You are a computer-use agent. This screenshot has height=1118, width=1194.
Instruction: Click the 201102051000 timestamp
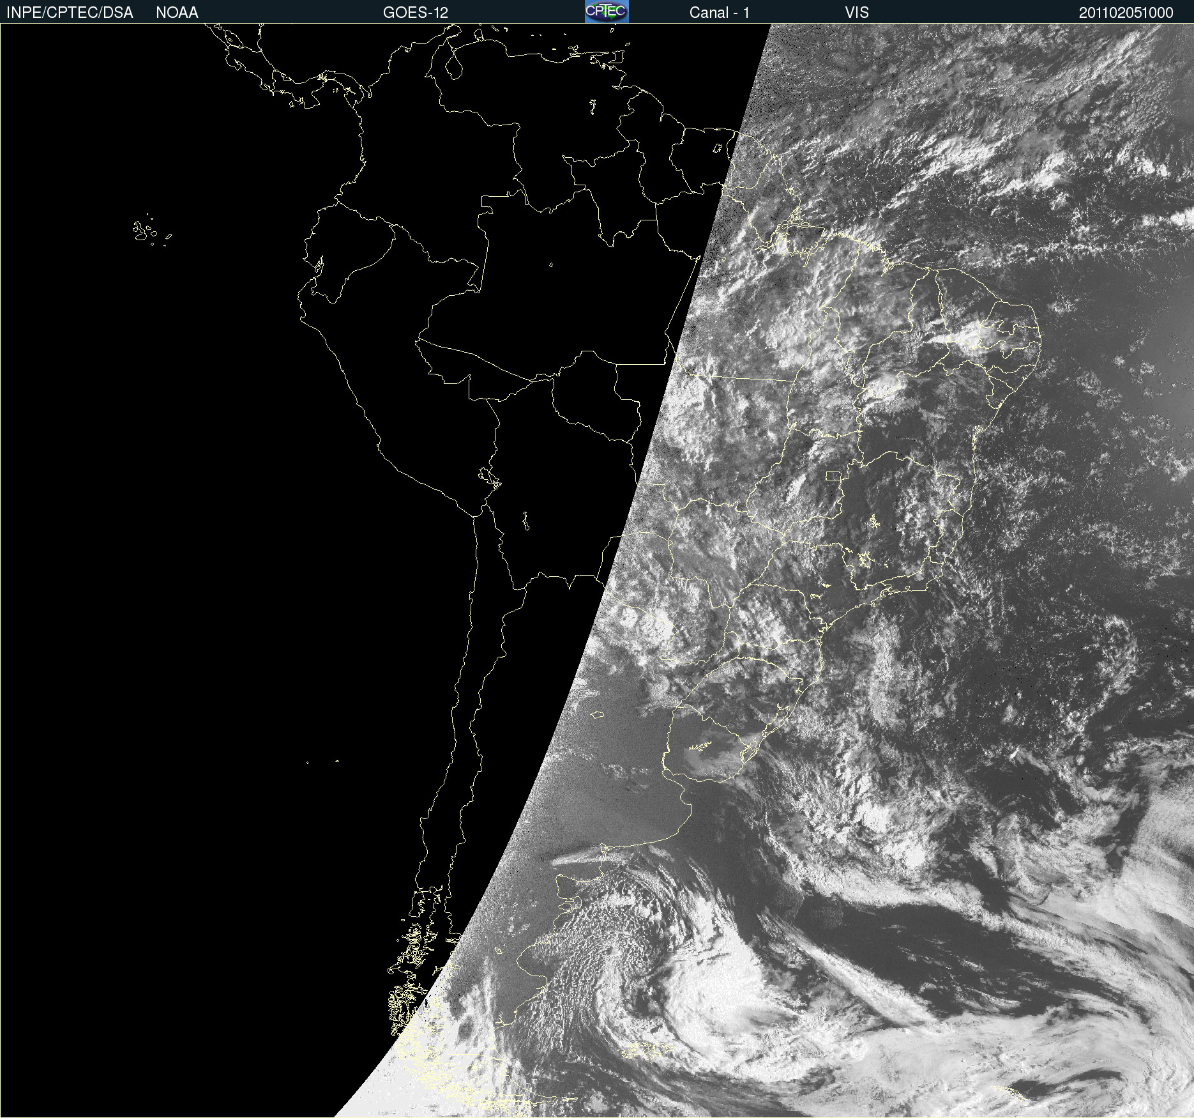[x=1126, y=13]
